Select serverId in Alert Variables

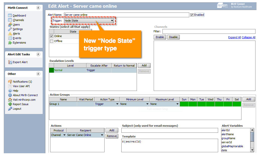point(227,142)
